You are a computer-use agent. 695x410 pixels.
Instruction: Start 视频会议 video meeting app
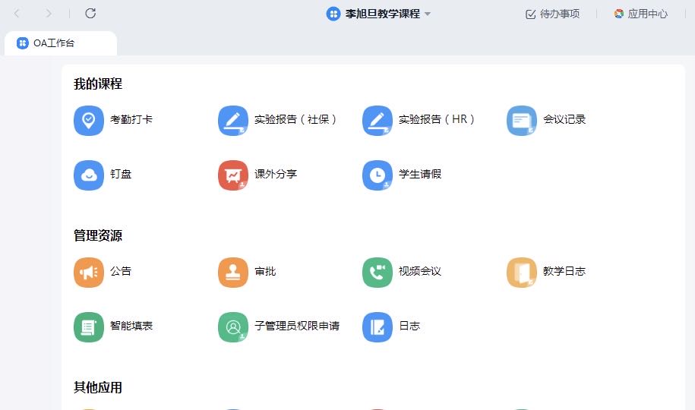pyautogui.click(x=378, y=273)
